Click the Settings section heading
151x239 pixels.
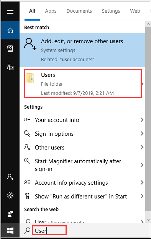33,107
